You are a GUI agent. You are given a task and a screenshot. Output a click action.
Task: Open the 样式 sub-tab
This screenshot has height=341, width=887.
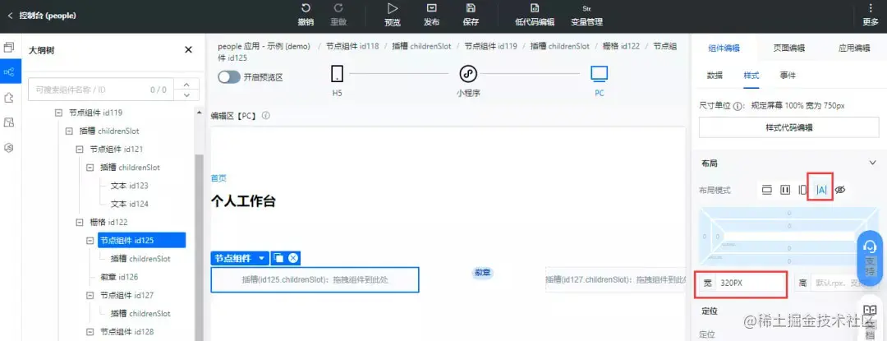pyautogui.click(x=751, y=76)
